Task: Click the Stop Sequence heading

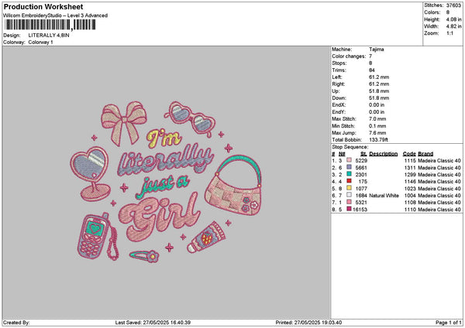Action: coord(351,145)
